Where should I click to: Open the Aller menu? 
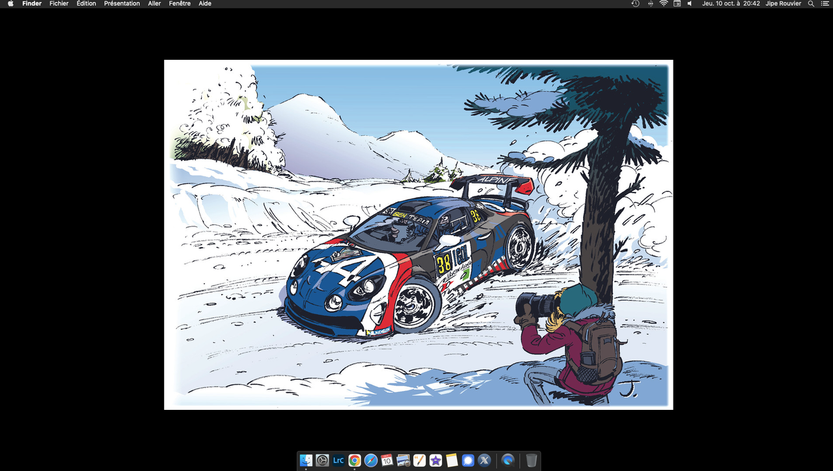(x=154, y=4)
